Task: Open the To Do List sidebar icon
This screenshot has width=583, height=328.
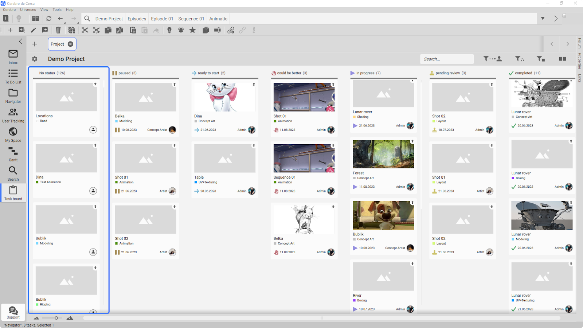Action: (13, 77)
